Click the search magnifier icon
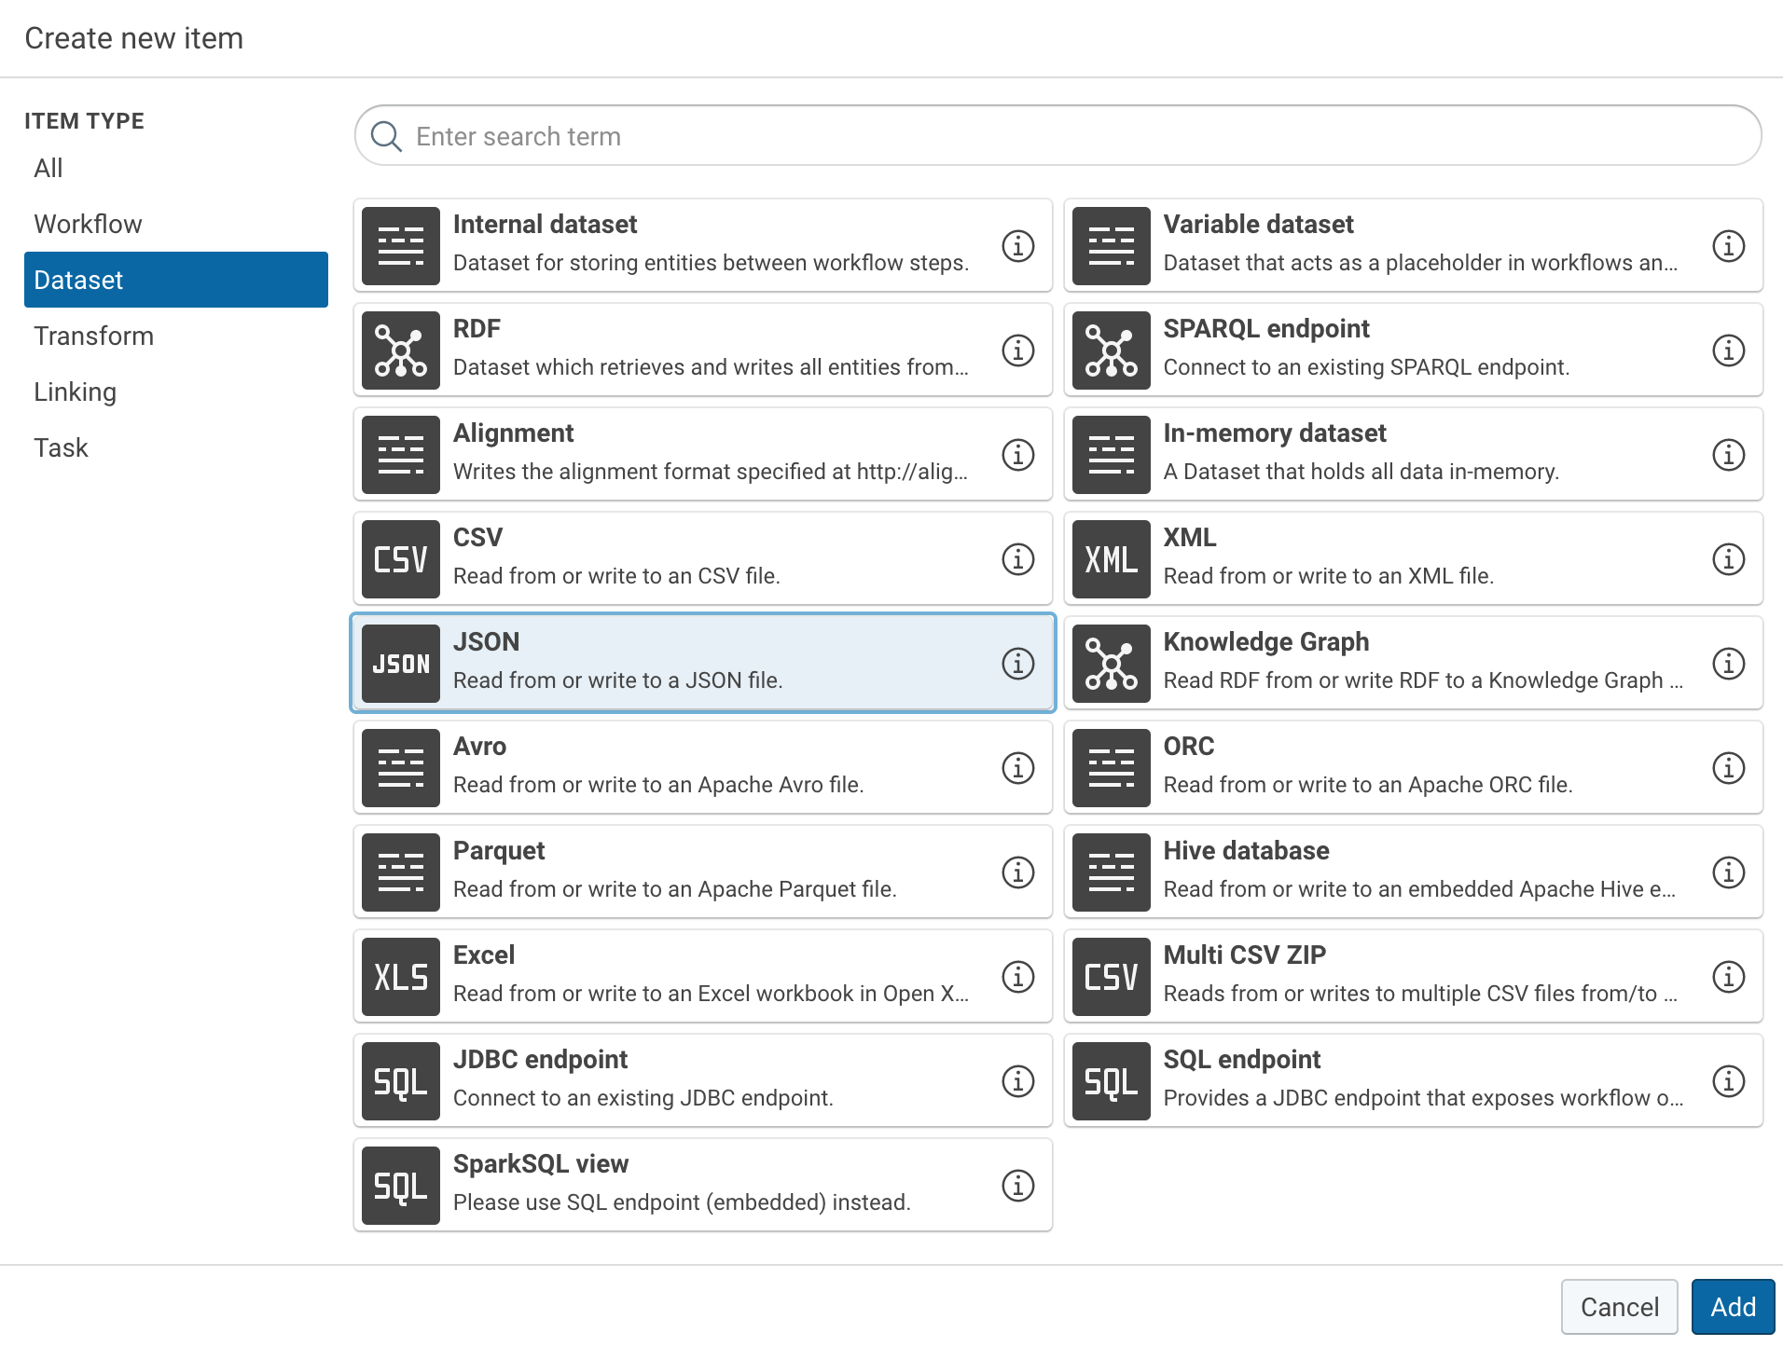This screenshot has height=1346, width=1783. point(386,136)
